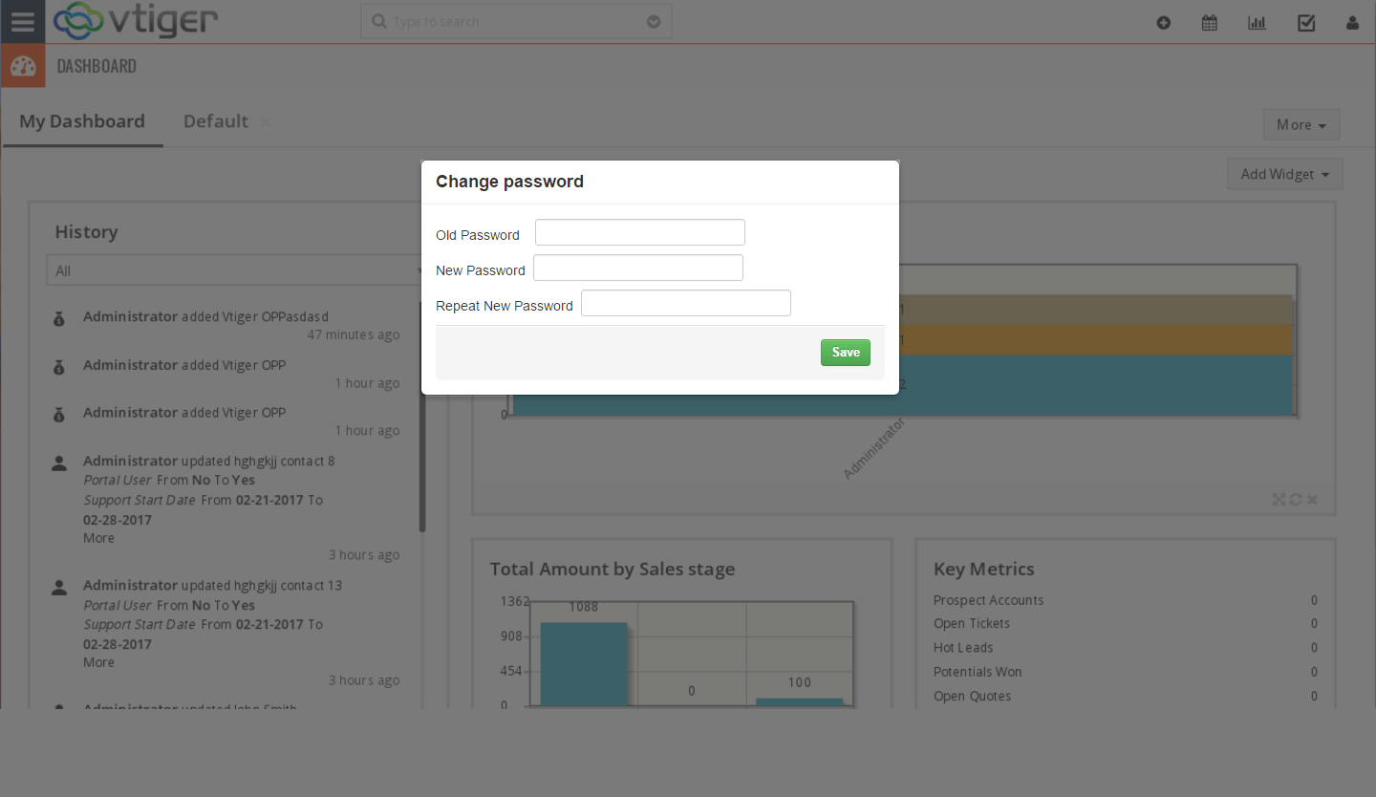This screenshot has width=1376, height=797.
Task: Open the quick create plus icon
Action: [x=1164, y=21]
